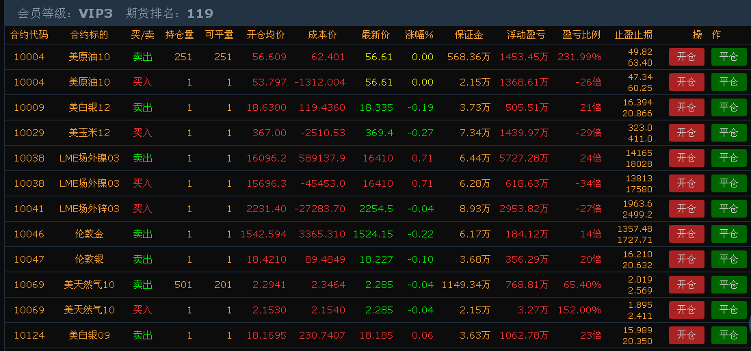Click the 持仓量 column header
The width and height of the screenshot is (751, 351).
(179, 35)
